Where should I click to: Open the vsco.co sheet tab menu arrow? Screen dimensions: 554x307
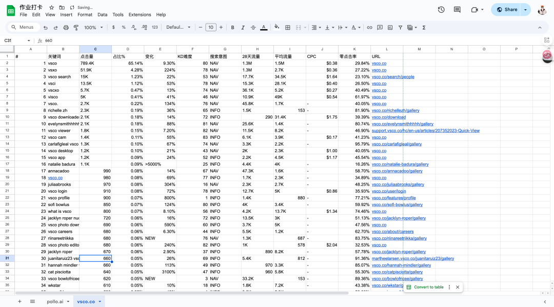[x=100, y=302]
